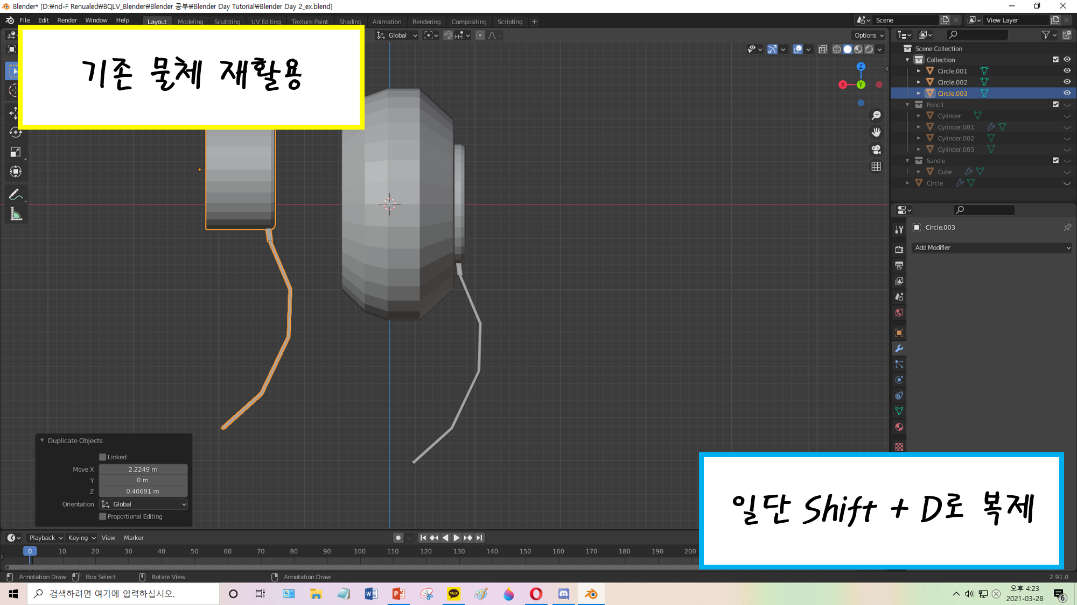Select the Scale tool

pos(16,152)
